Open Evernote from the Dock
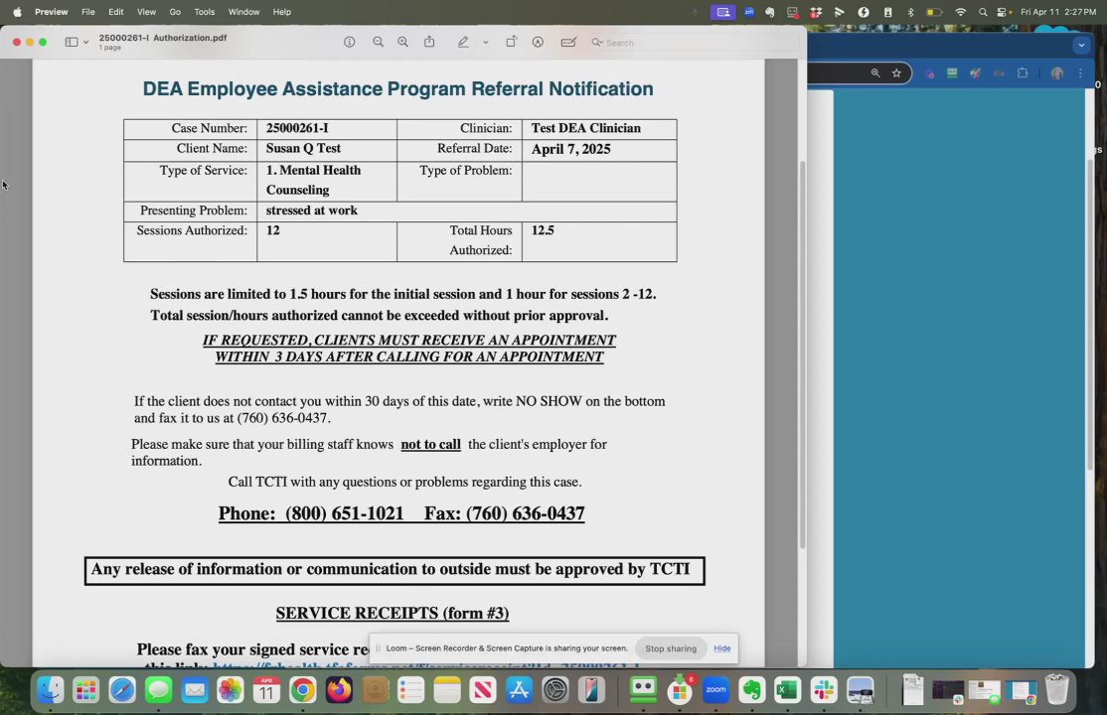The image size is (1107, 715). coord(752,689)
